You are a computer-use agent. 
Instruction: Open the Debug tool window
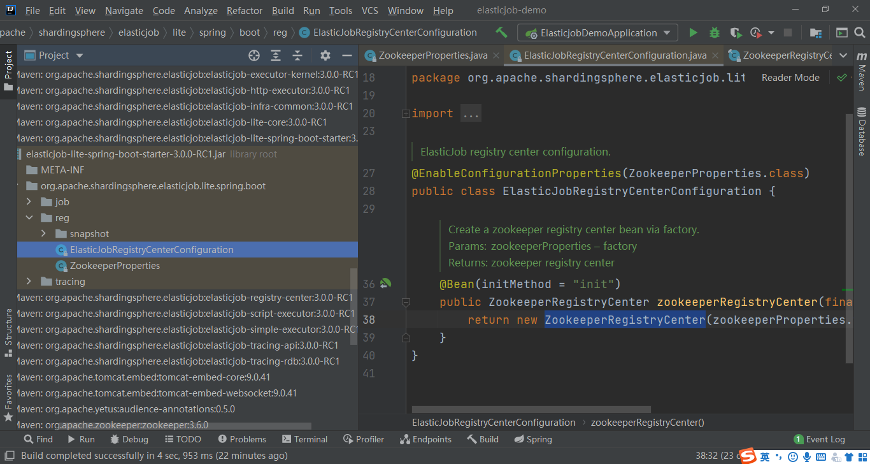tap(129, 439)
